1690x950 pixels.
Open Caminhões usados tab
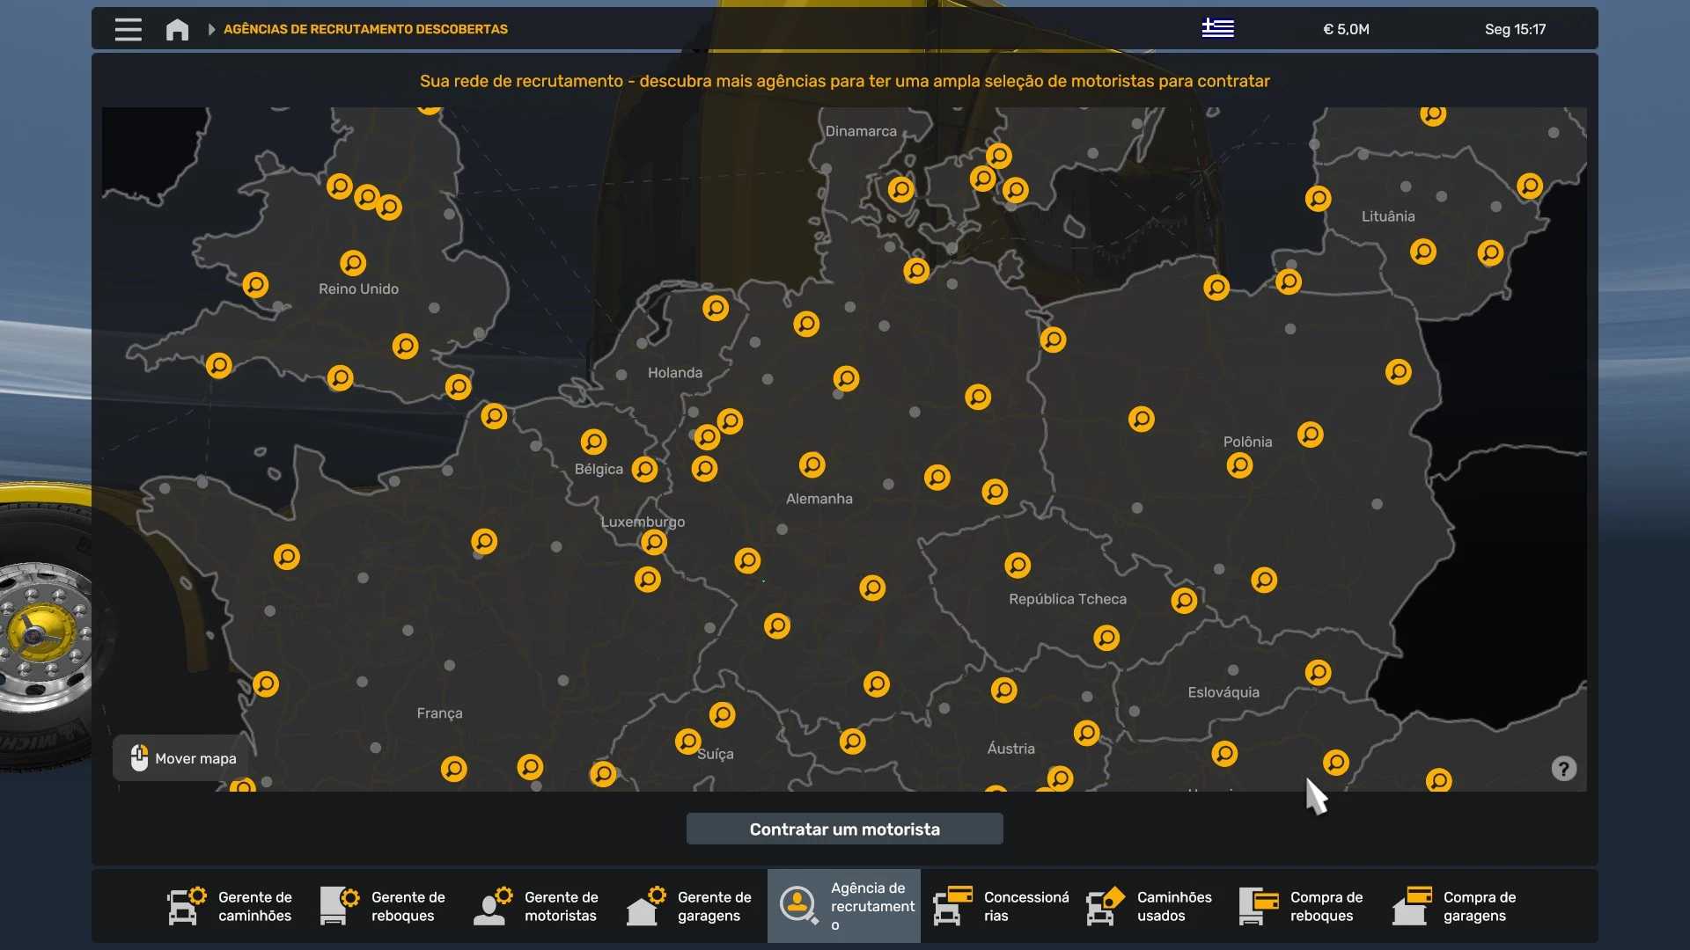coord(1150,906)
